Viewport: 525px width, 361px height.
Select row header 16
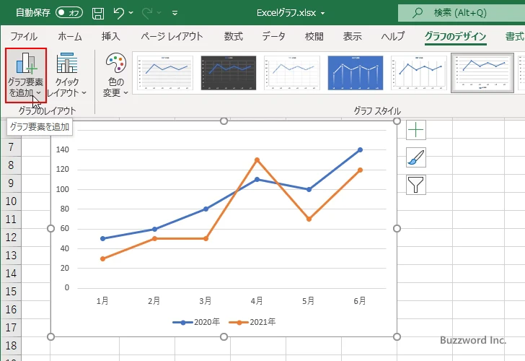pos(11,310)
